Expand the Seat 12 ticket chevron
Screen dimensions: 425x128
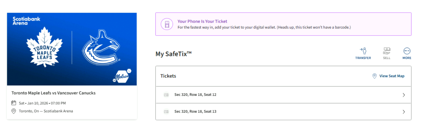[x=404, y=95]
